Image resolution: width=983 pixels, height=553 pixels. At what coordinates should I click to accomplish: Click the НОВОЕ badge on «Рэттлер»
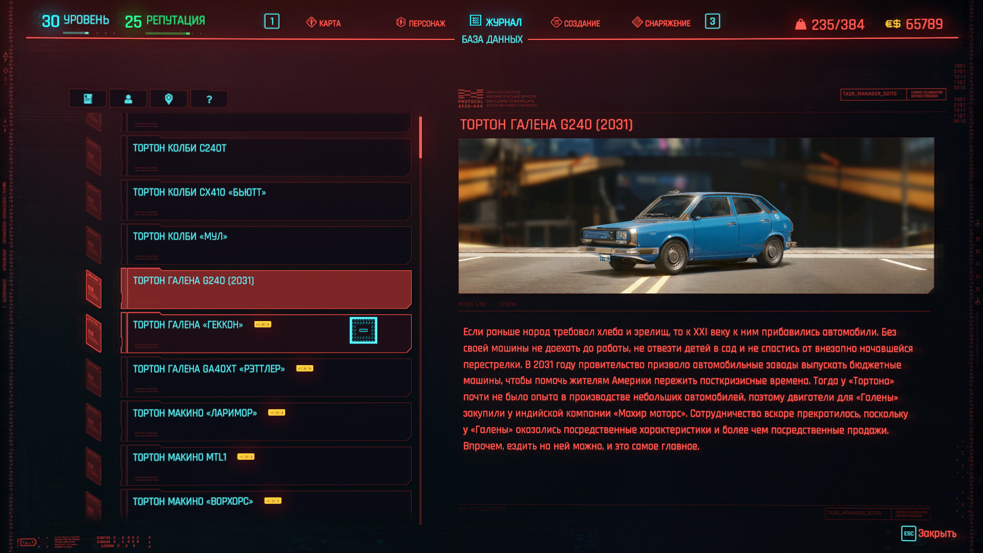[x=305, y=369]
